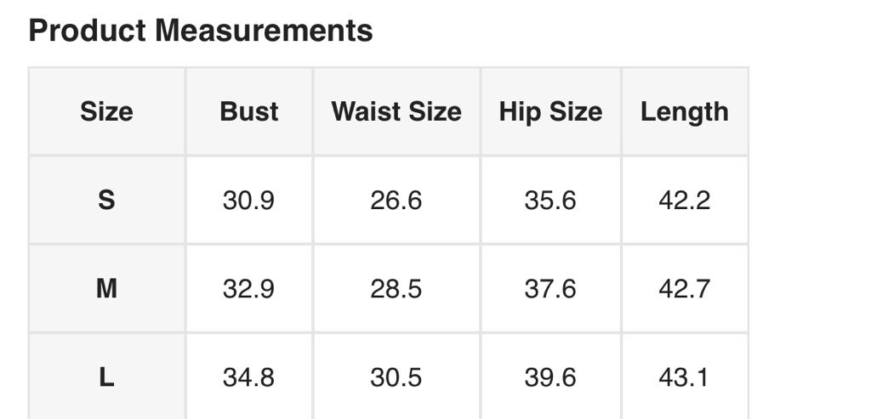Viewport: 871px width, 419px height.
Task: Click waist value 26.6 in S row
Action: coord(396,201)
